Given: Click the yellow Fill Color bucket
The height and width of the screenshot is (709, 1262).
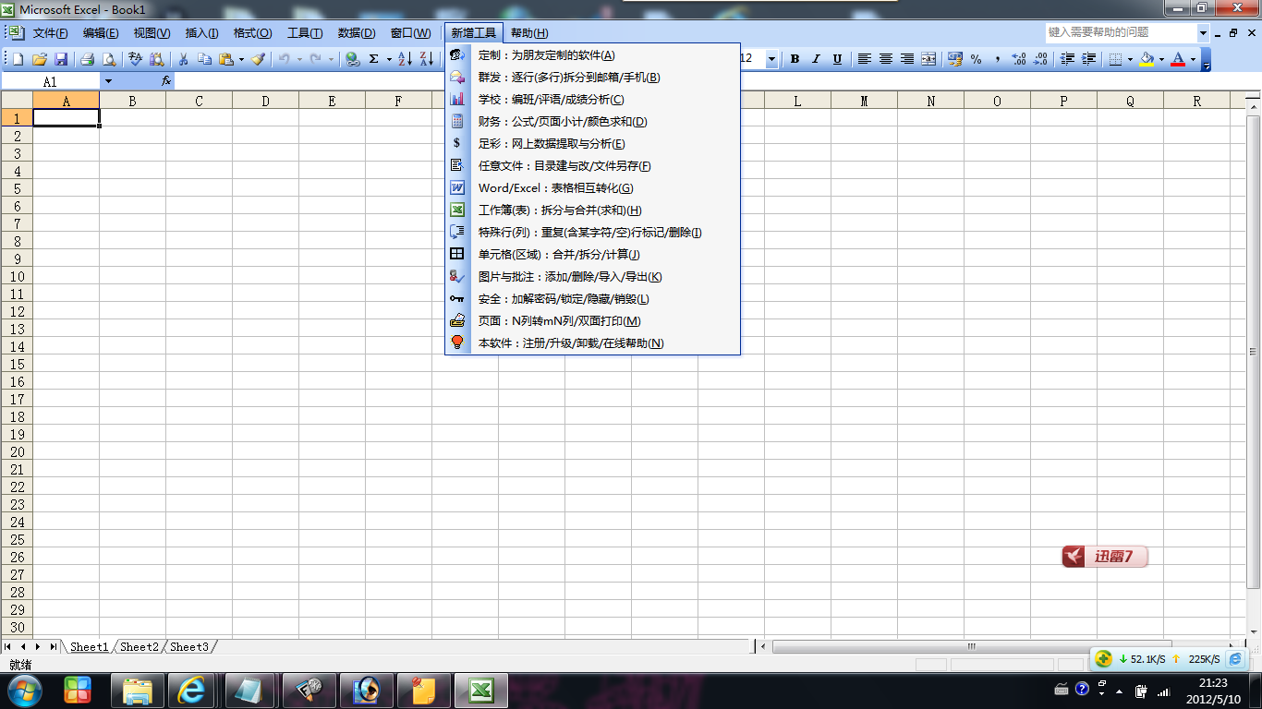Looking at the screenshot, I should (1147, 59).
